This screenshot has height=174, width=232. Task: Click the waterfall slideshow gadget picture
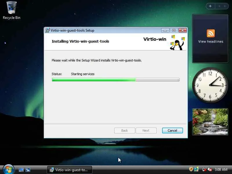click(x=210, y=122)
